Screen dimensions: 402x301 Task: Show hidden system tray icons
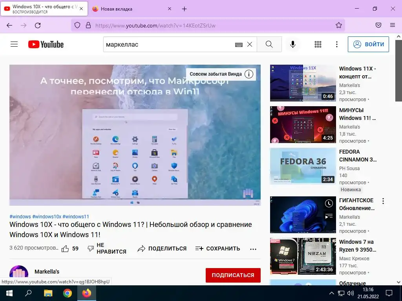[x=331, y=293]
